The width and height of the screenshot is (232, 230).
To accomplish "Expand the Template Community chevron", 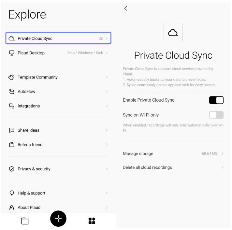I will click(x=107, y=77).
